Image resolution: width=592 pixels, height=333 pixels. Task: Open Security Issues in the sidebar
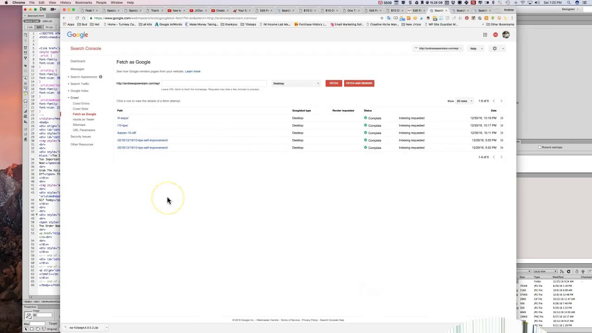80,136
